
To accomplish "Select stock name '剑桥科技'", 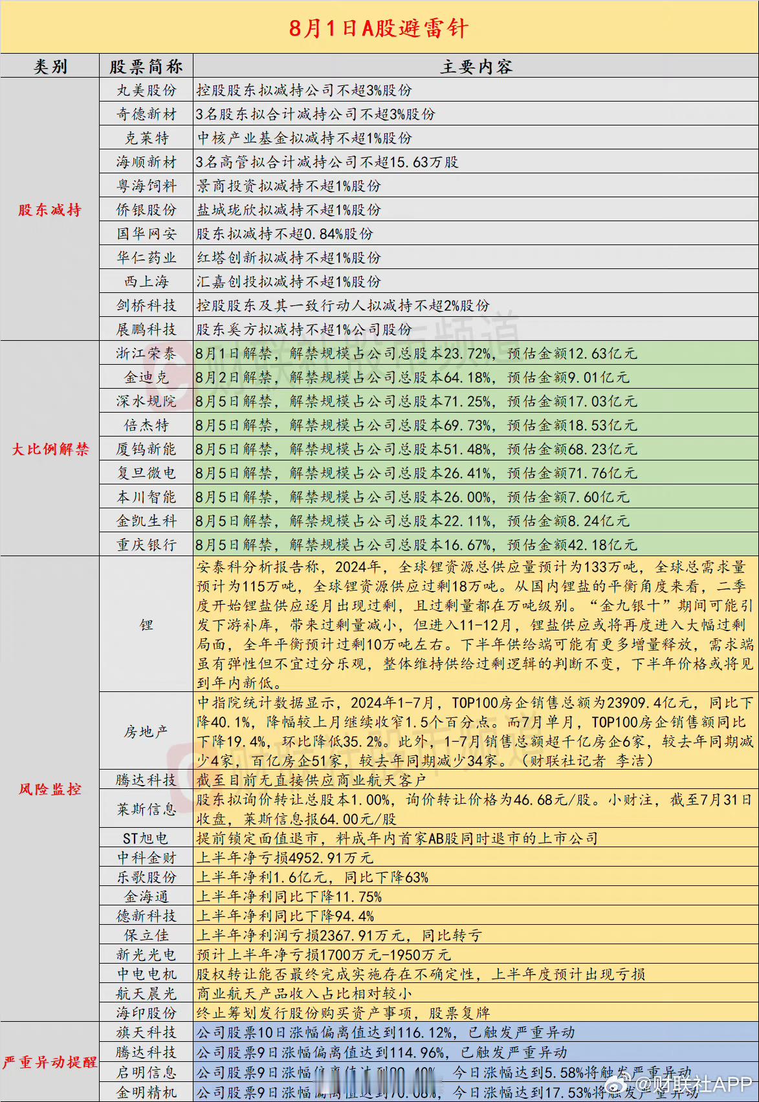I will coord(146,306).
